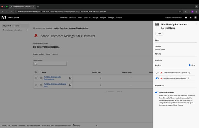Viewport: 199px width, 128px height.
Task: Click the search magnifier icon in name field
Action: coord(36,64)
